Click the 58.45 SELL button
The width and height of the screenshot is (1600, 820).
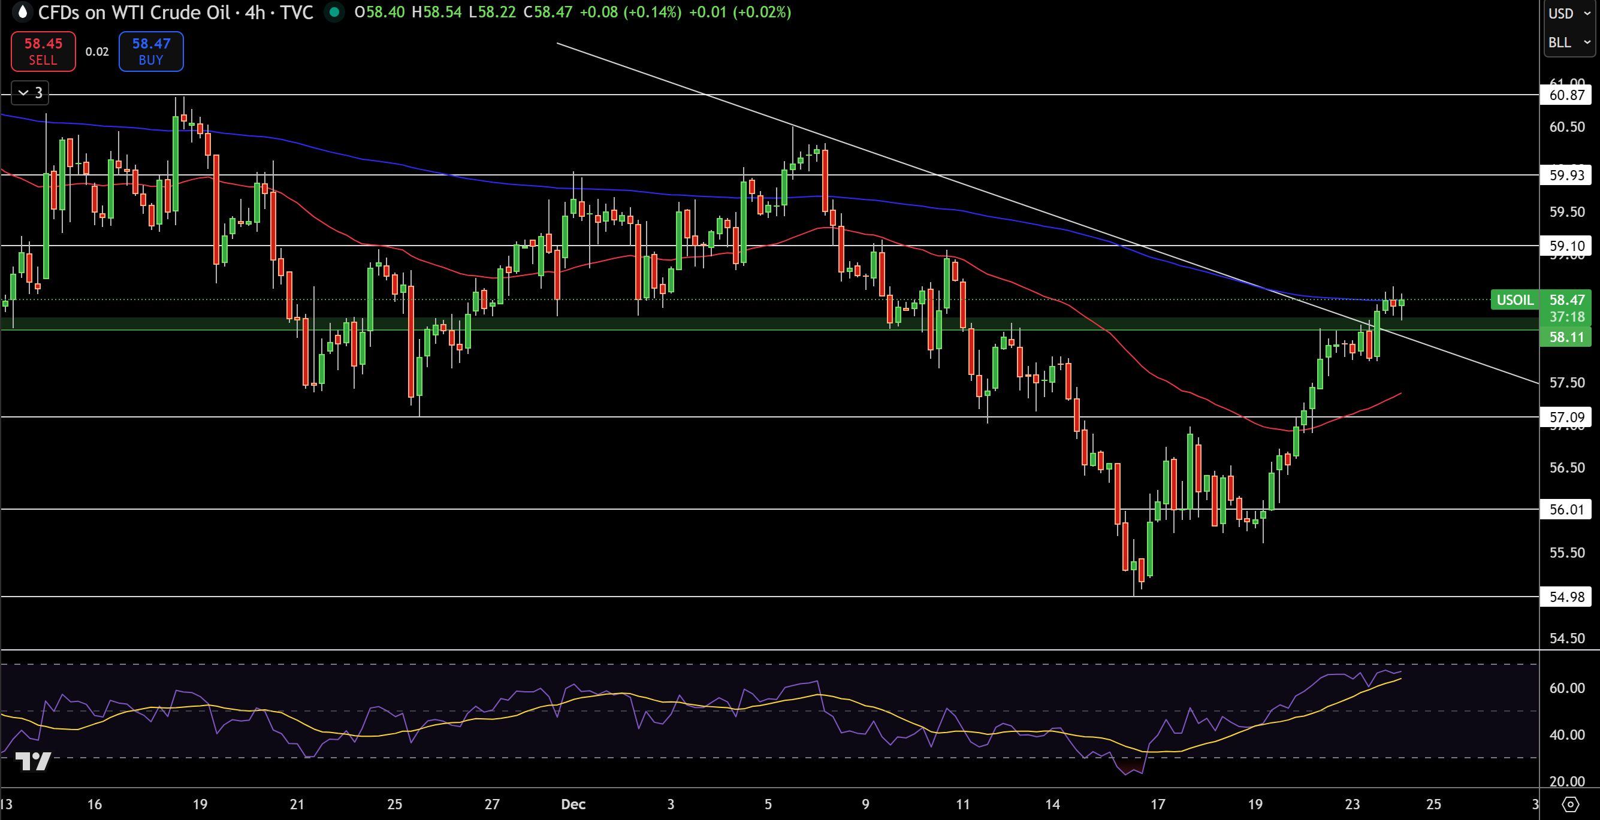point(43,52)
